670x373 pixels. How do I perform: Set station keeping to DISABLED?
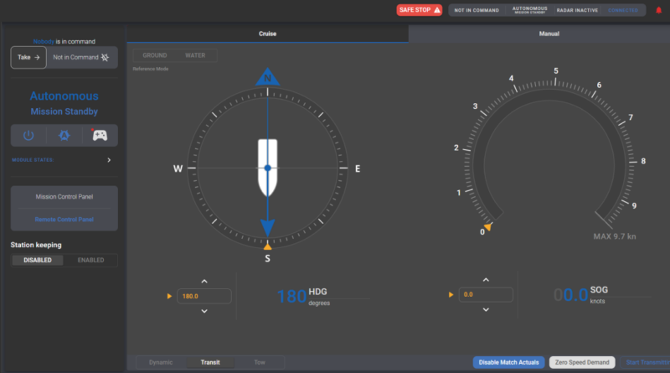(x=37, y=260)
